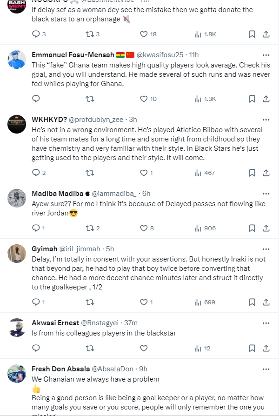Open Fresh Don Absala's avatar
279x416 pixels.
[x=17, y=373]
